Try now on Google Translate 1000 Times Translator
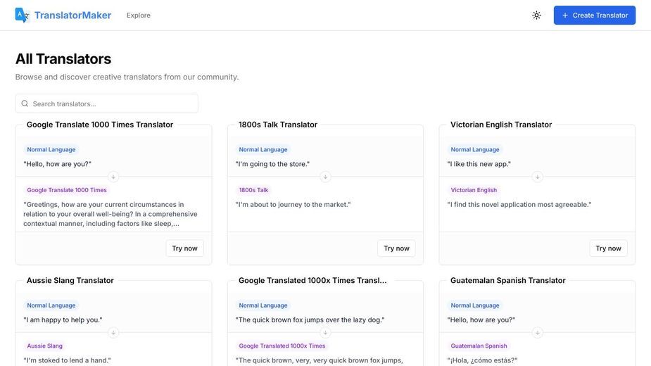Image resolution: width=651 pixels, height=366 pixels. 185,248
